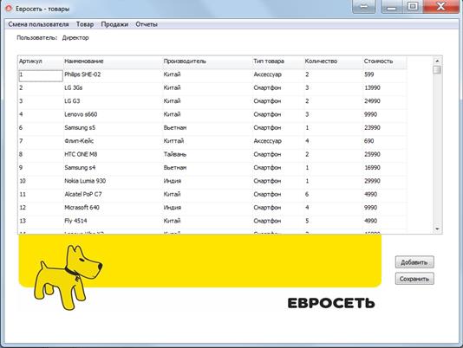Open the Товар menu
The width and height of the screenshot is (463, 348).
pyautogui.click(x=85, y=24)
